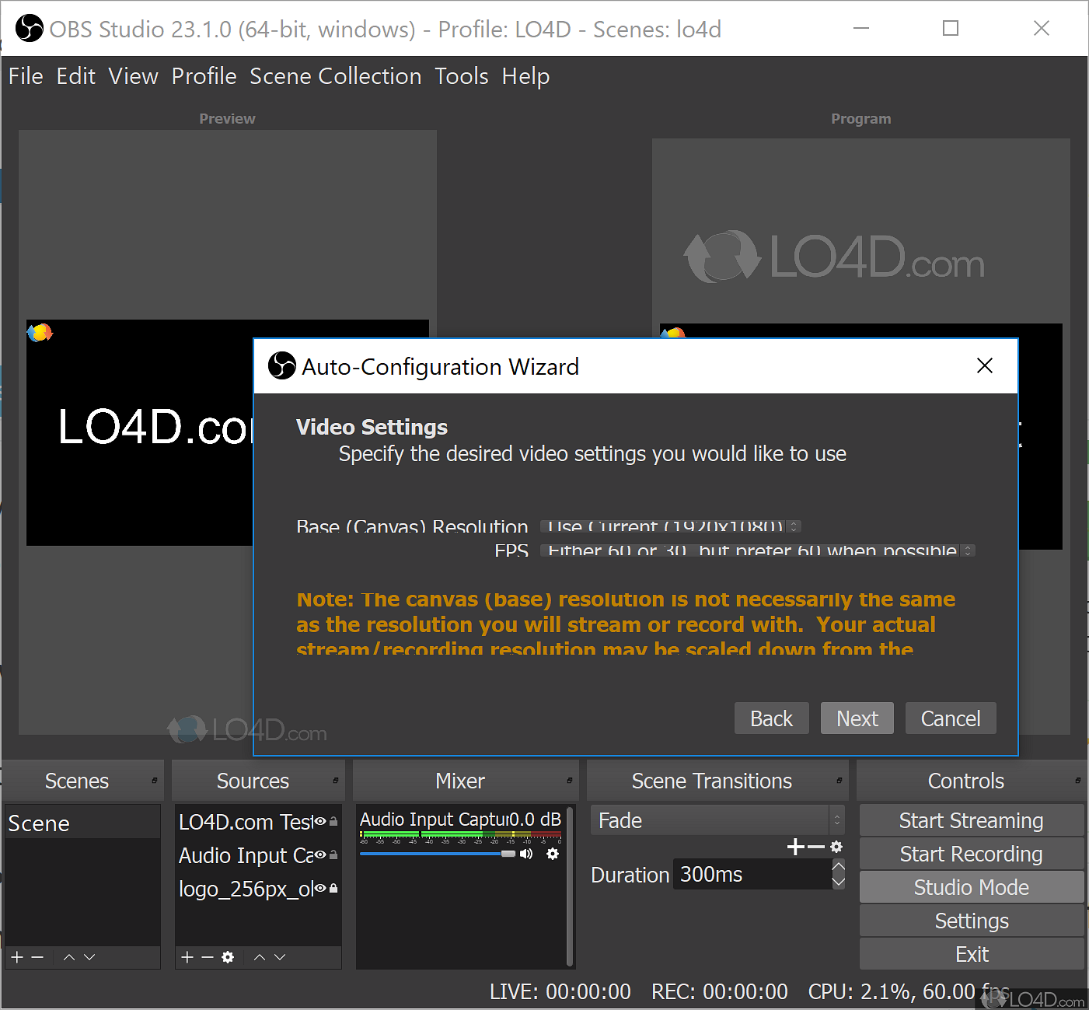The height and width of the screenshot is (1010, 1089).
Task: Mute audio via speaker icon in Mixer
Action: [x=526, y=854]
